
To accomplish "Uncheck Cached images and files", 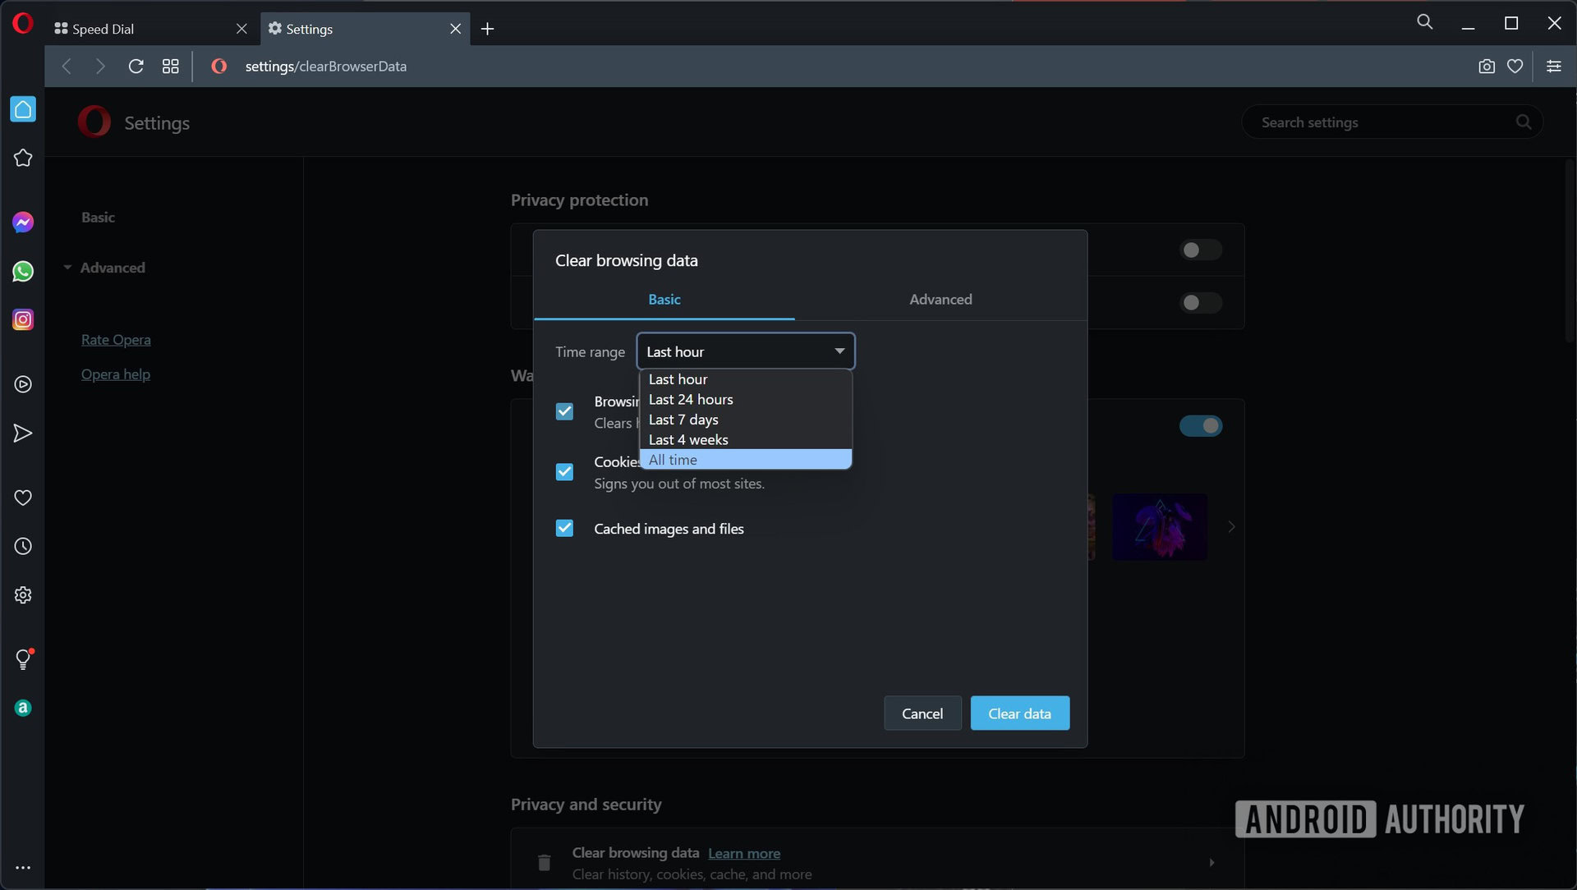I will [x=564, y=528].
